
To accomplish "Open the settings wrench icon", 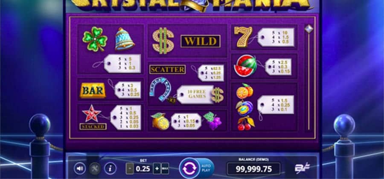I will (95, 168).
